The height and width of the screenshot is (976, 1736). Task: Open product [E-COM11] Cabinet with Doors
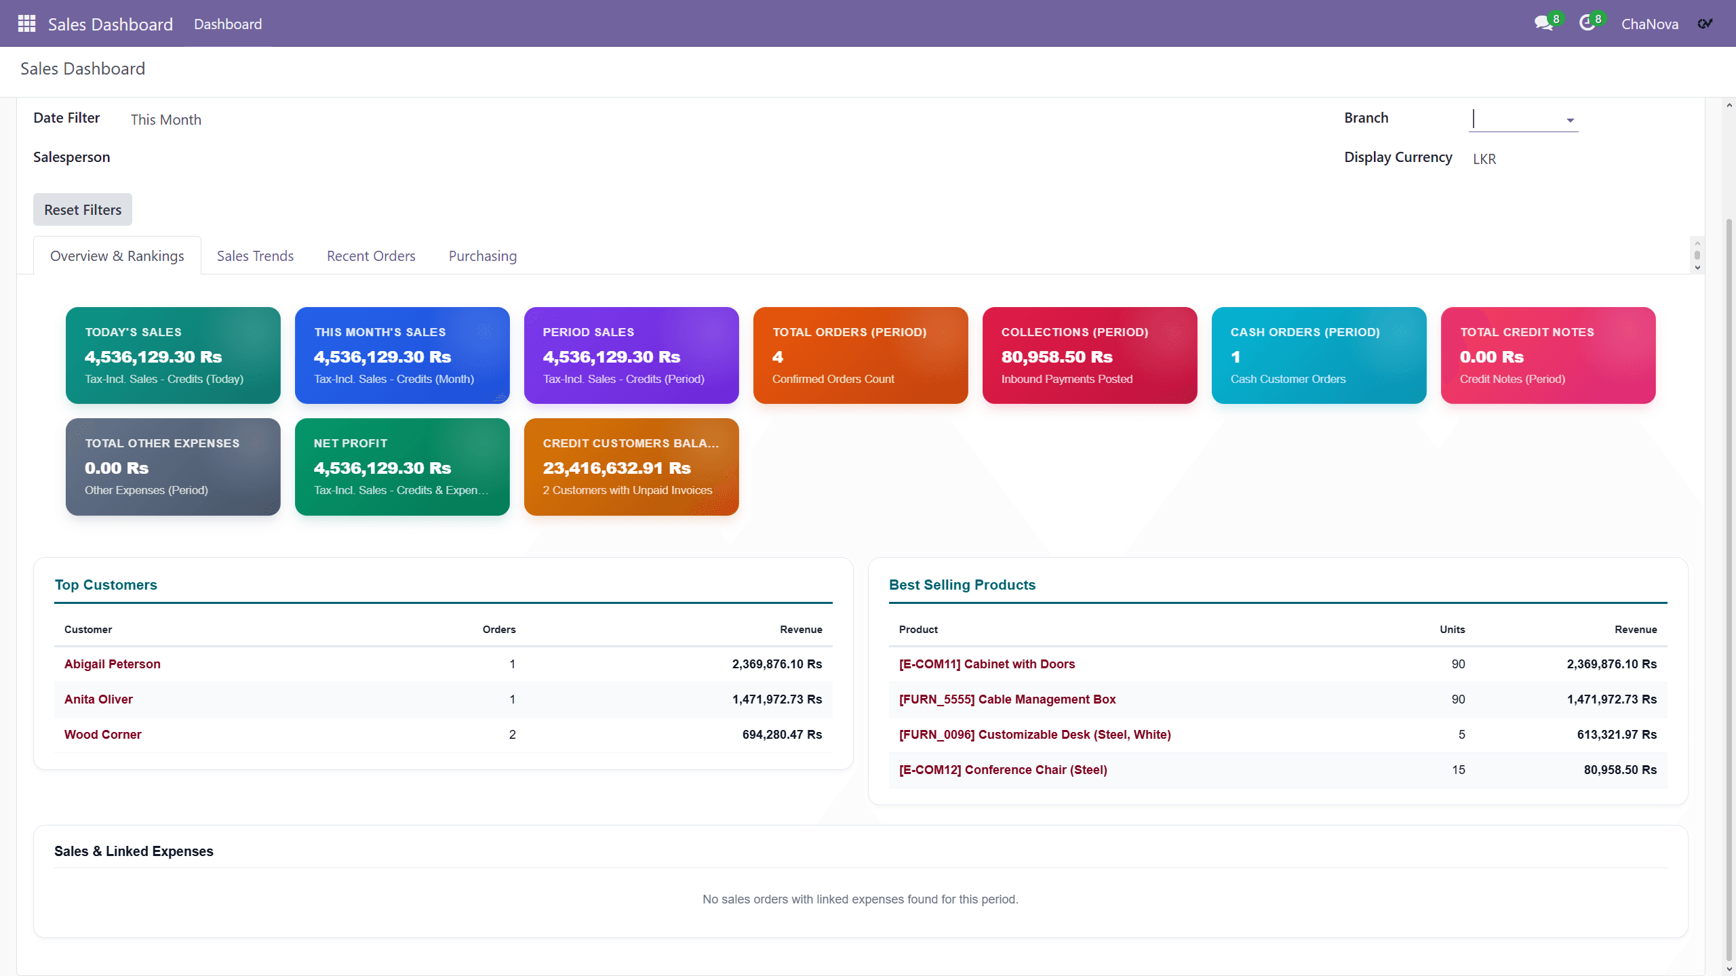(x=987, y=664)
